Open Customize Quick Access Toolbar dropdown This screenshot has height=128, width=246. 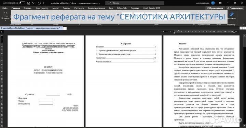[x=43, y=3]
